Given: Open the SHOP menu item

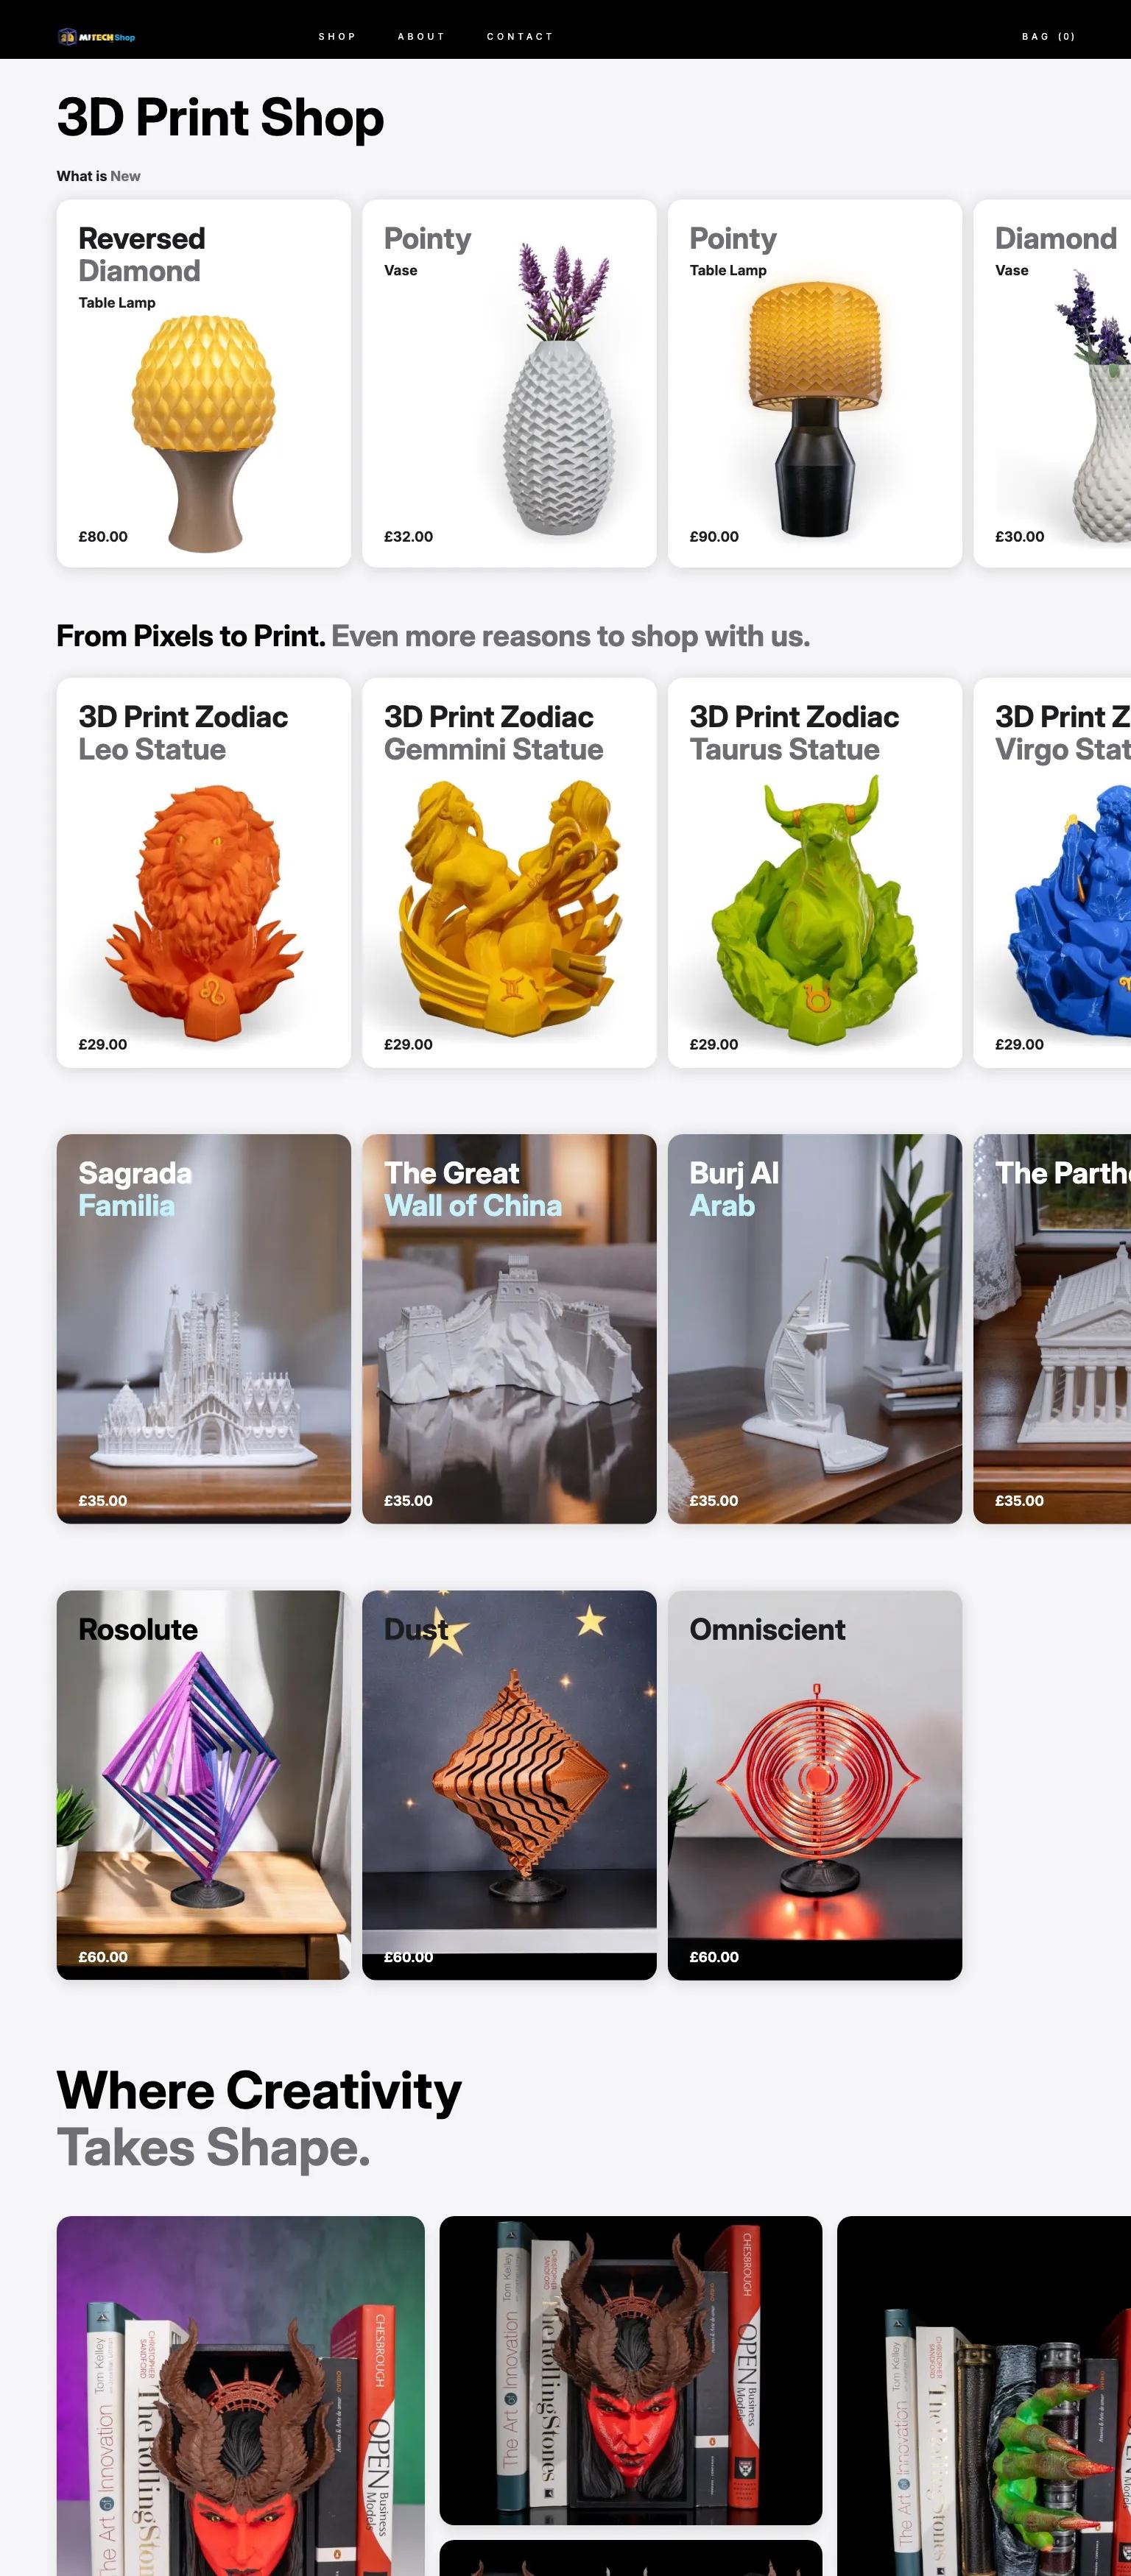Looking at the screenshot, I should click(x=337, y=37).
